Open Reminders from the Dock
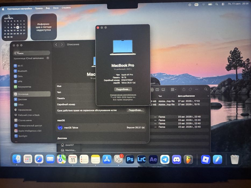 pyautogui.click(x=84, y=159)
